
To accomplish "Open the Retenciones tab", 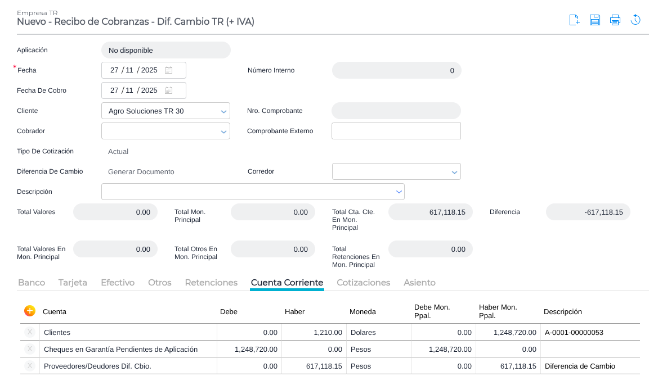I will click(x=211, y=283).
